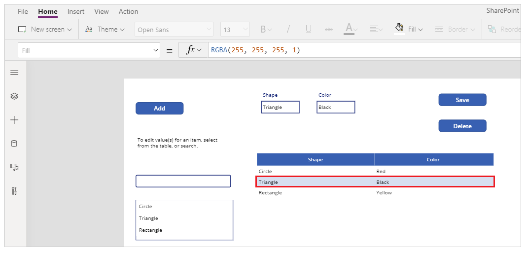
Task: Open the font size 13 dropdown
Action: 235,30
